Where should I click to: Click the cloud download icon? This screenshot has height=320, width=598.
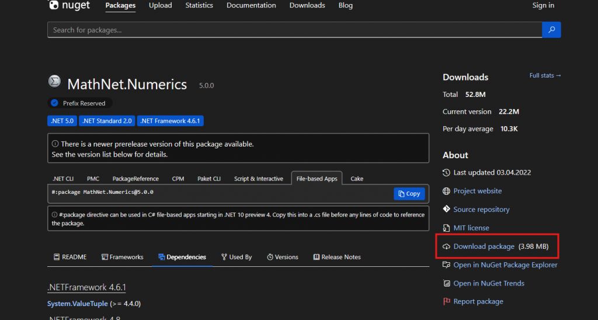447,246
